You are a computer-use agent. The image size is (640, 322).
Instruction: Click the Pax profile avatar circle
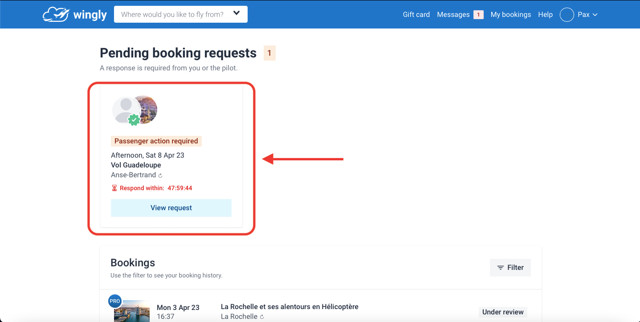point(567,15)
